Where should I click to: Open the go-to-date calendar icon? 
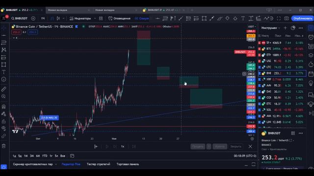(72, 156)
